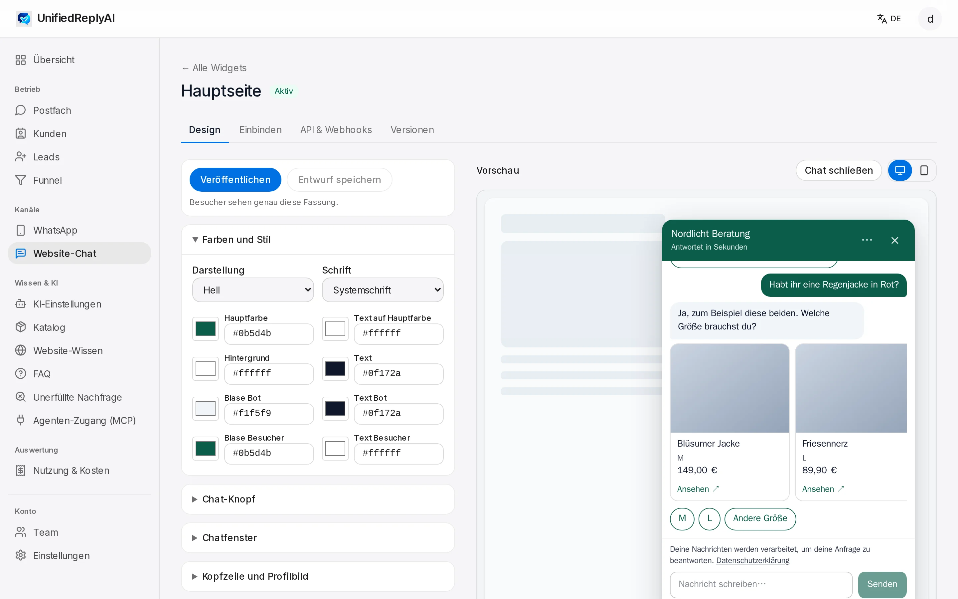Open the Katalog page
Image resolution: width=958 pixels, height=599 pixels.
coord(79,327)
